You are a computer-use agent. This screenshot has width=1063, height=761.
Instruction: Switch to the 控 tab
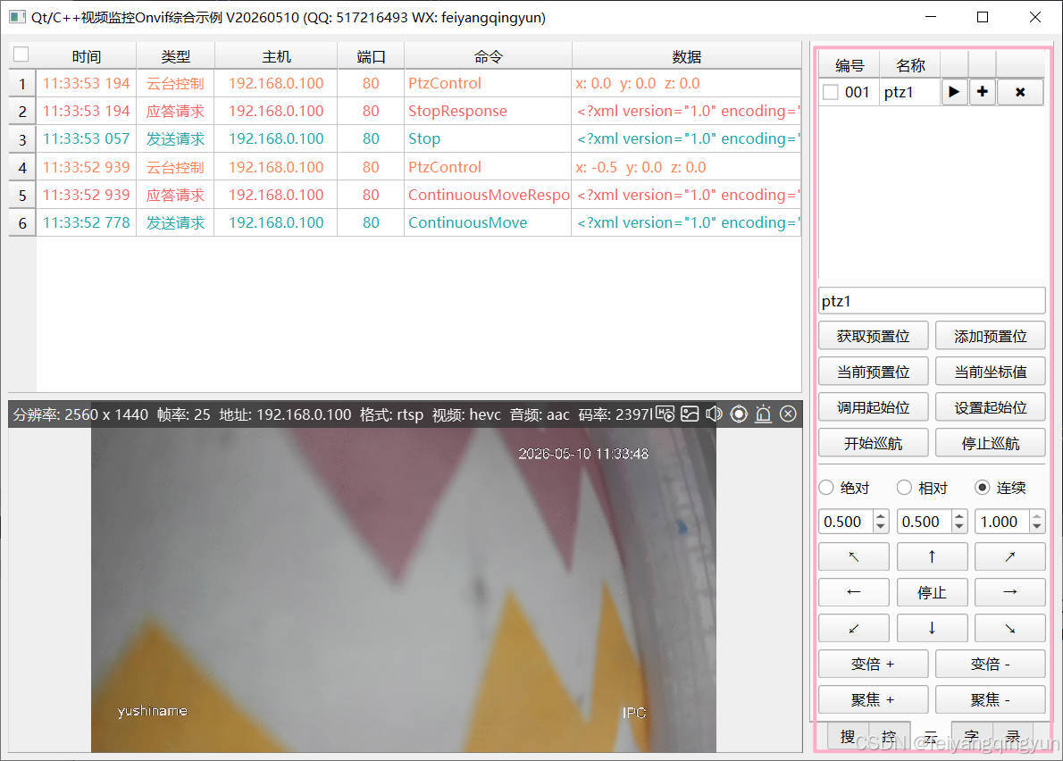(889, 737)
